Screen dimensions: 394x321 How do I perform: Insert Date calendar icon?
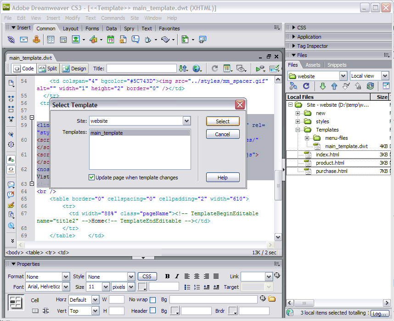coord(111,39)
